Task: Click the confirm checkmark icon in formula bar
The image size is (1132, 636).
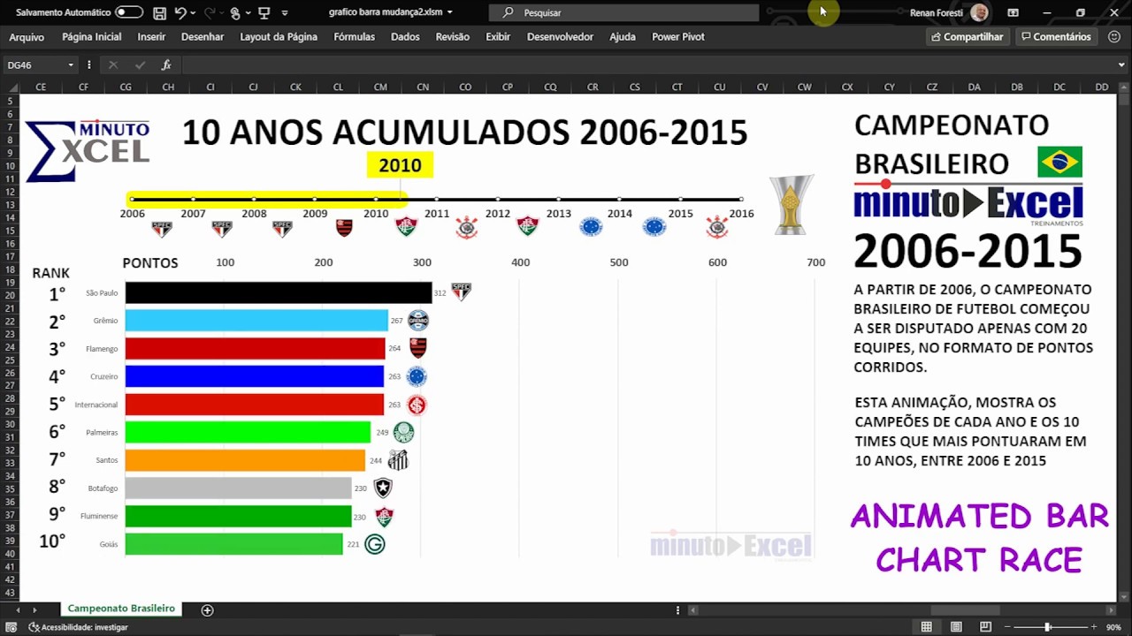Action: click(x=140, y=65)
